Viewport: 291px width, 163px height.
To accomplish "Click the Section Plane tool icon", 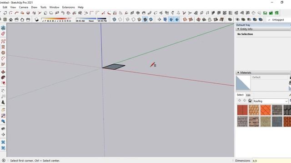I will click(159, 19).
